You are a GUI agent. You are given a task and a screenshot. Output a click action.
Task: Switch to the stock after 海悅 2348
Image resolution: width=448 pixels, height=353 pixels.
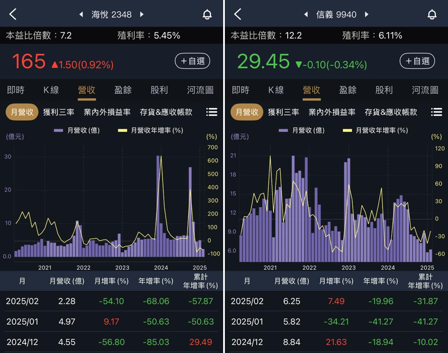(142, 14)
